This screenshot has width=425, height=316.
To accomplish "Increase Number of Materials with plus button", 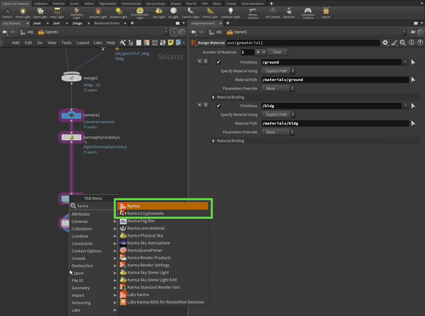I will [x=258, y=52].
